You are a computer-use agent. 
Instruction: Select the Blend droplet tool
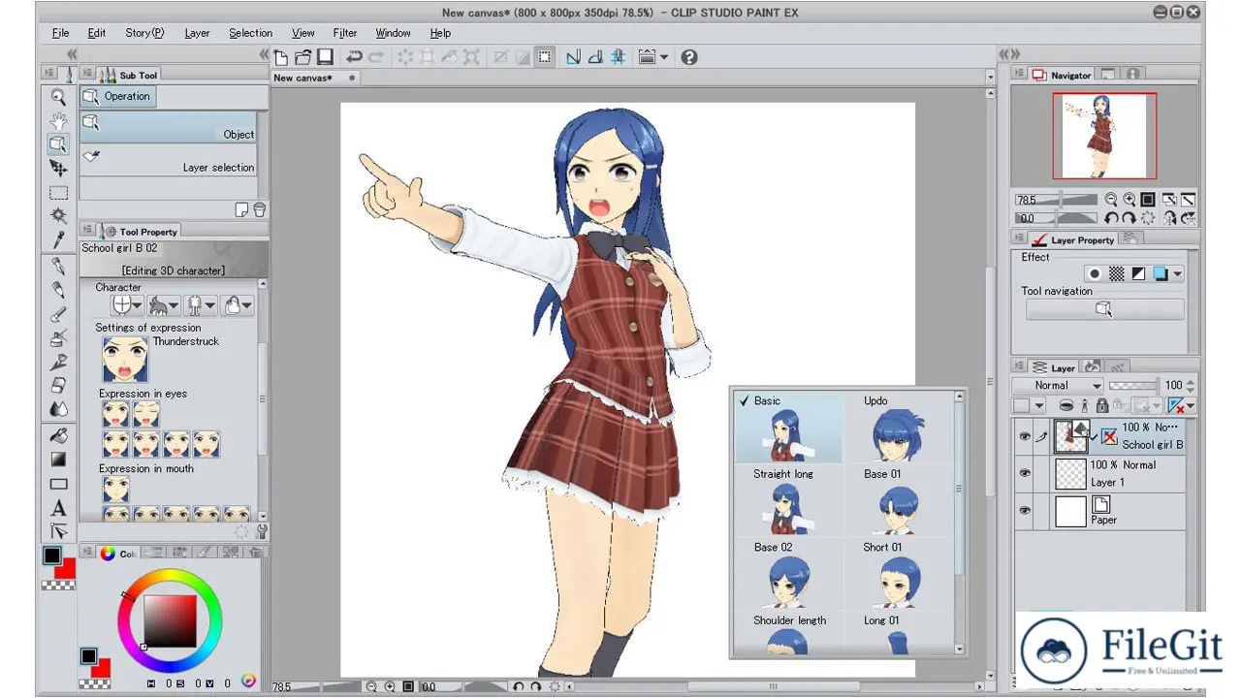tap(58, 409)
